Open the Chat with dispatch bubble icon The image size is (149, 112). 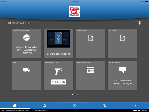click(x=122, y=70)
